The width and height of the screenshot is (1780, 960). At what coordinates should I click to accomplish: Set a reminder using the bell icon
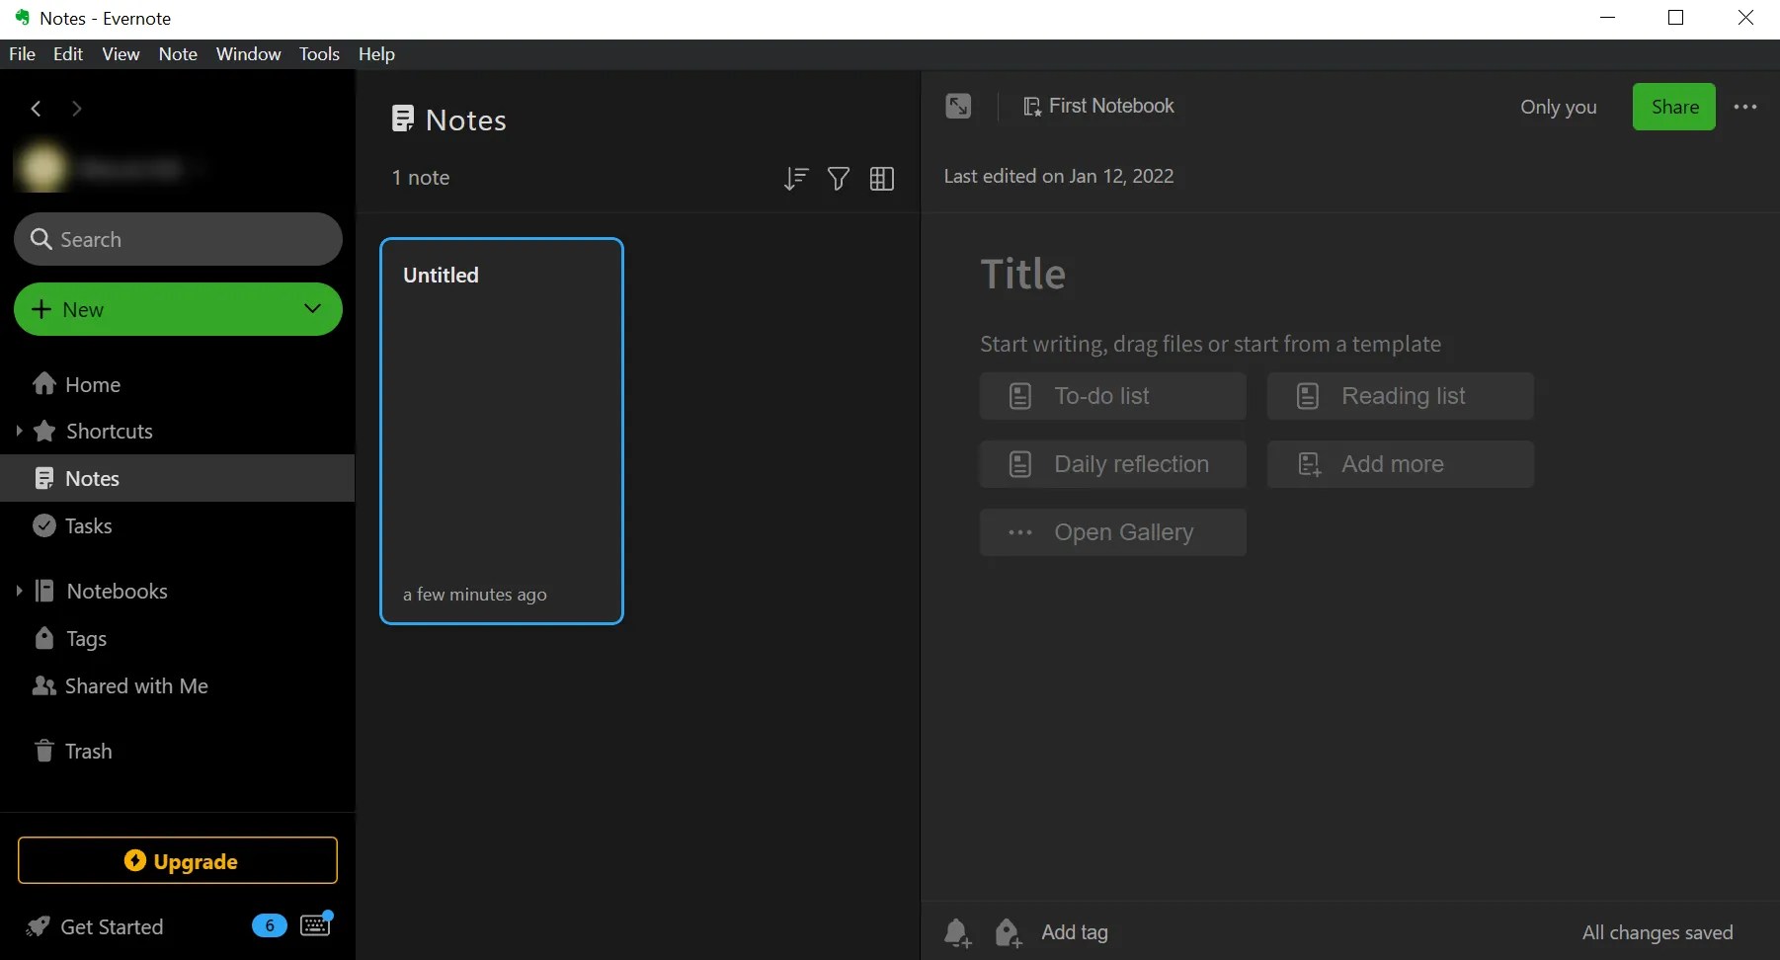click(x=955, y=932)
